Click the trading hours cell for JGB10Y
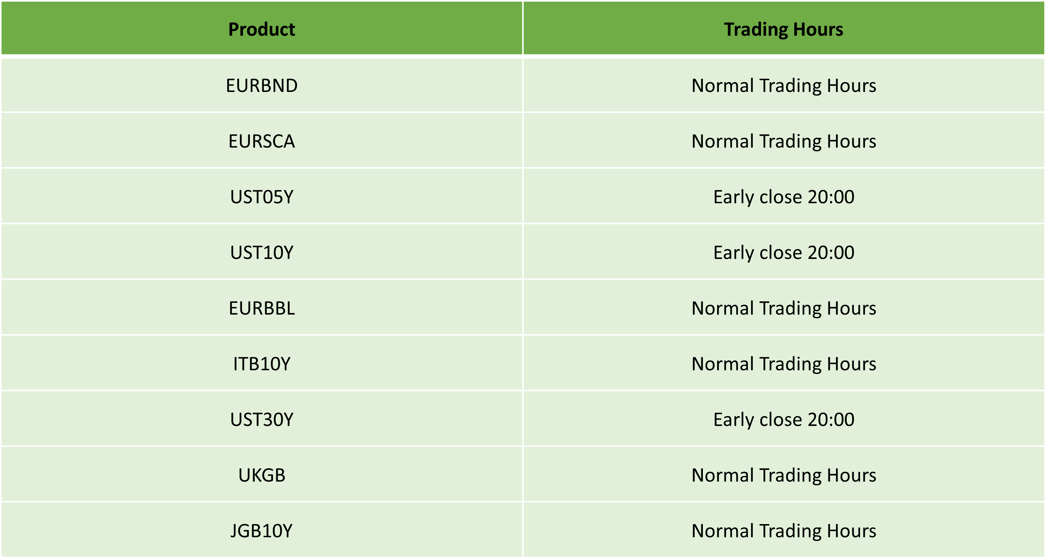1048x559 pixels. coord(783,531)
